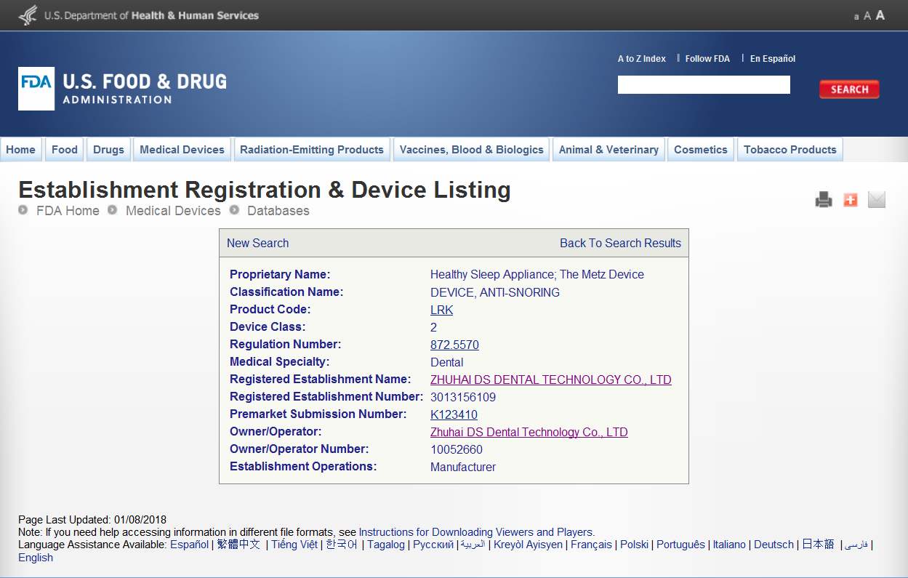Select Italiano language link
The image size is (908, 578).
coord(729,545)
